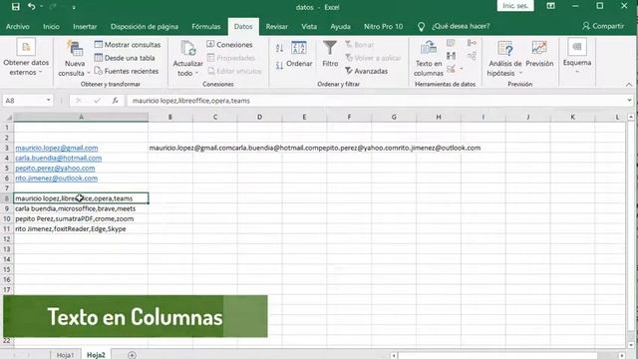Screen dimensions: 638x359
Task: Open the Análisis de hipótesis dropdown
Action: [505, 59]
